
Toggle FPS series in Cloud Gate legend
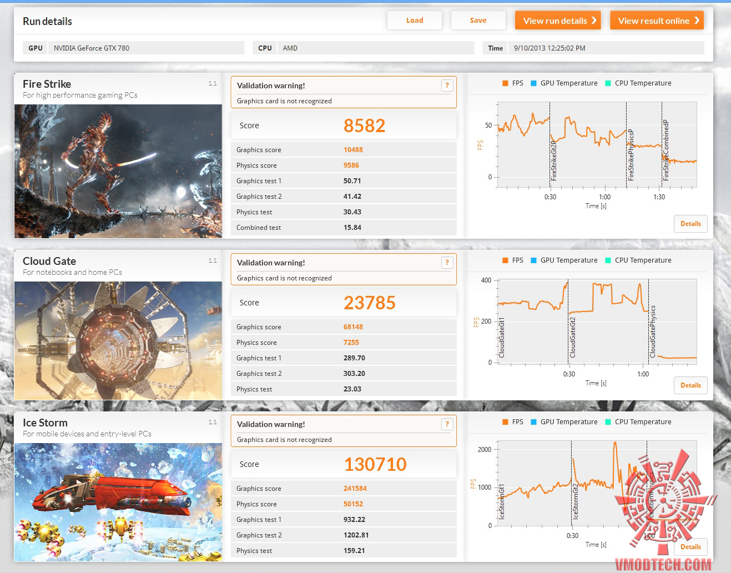point(513,260)
